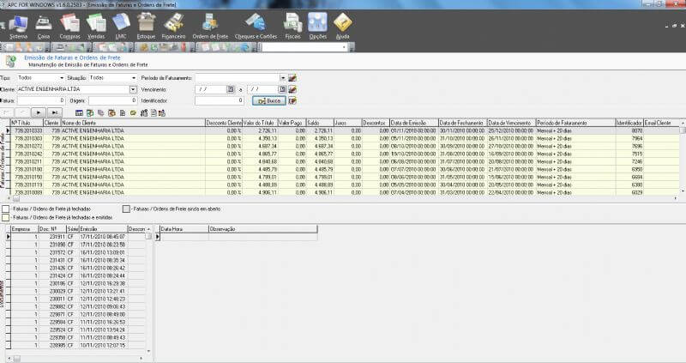This screenshot has height=363, width=686.
Task: Click the Data de Emissão column header
Action: (414, 123)
